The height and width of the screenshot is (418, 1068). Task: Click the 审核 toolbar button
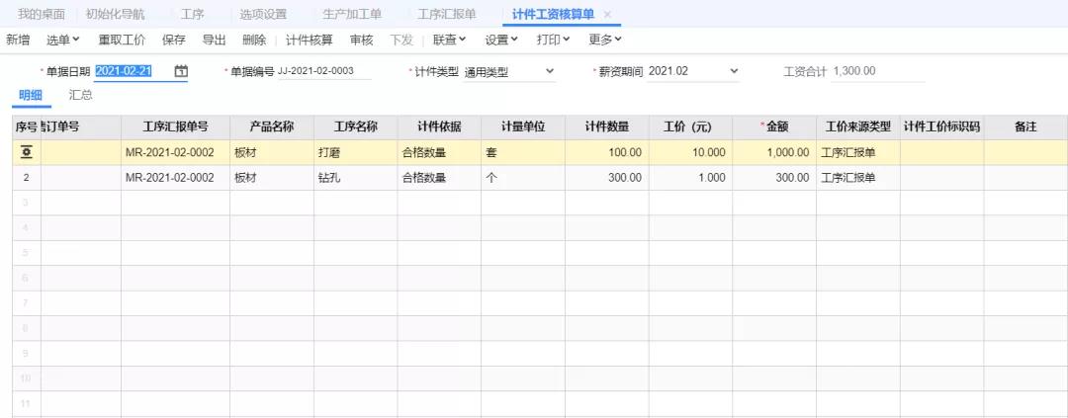coord(361,40)
